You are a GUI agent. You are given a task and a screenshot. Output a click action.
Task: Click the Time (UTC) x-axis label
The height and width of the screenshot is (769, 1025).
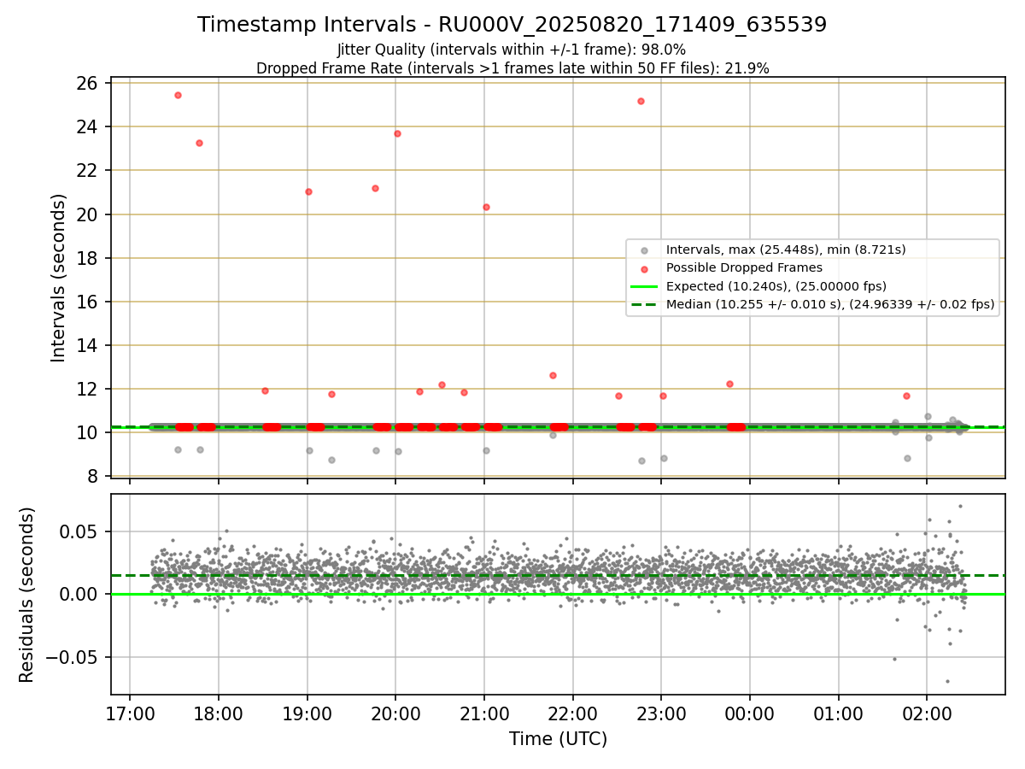(x=558, y=739)
